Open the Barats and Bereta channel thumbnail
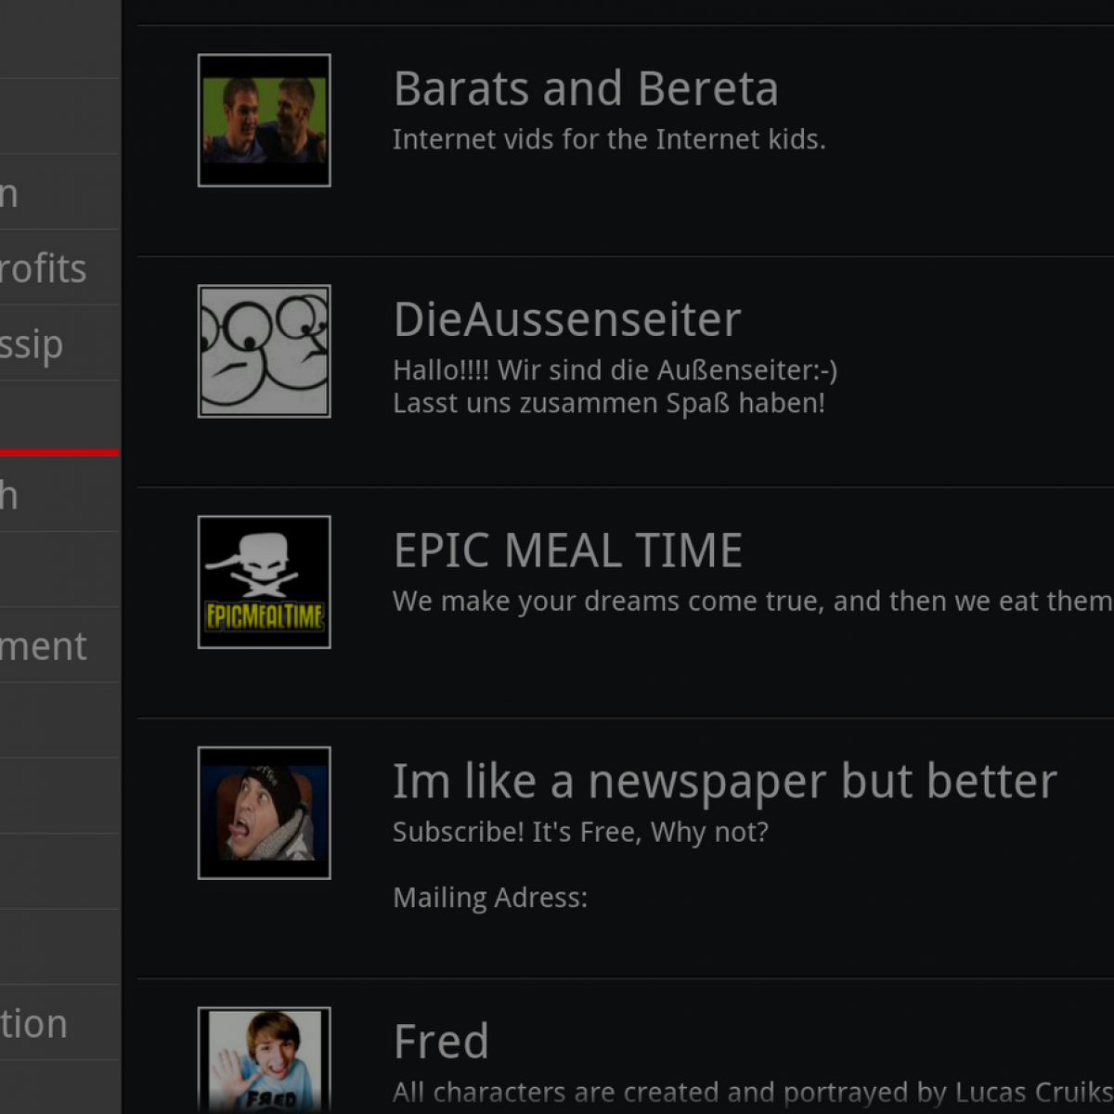1114x1114 pixels. click(x=265, y=121)
